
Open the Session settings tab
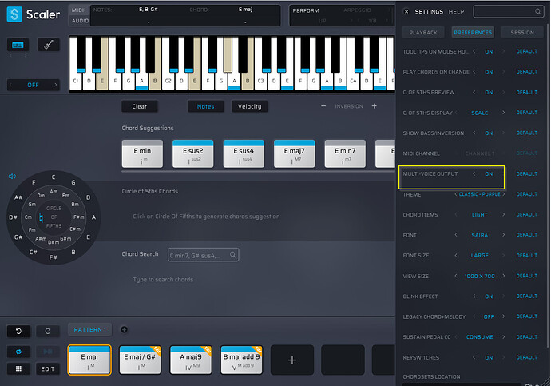[x=522, y=33]
